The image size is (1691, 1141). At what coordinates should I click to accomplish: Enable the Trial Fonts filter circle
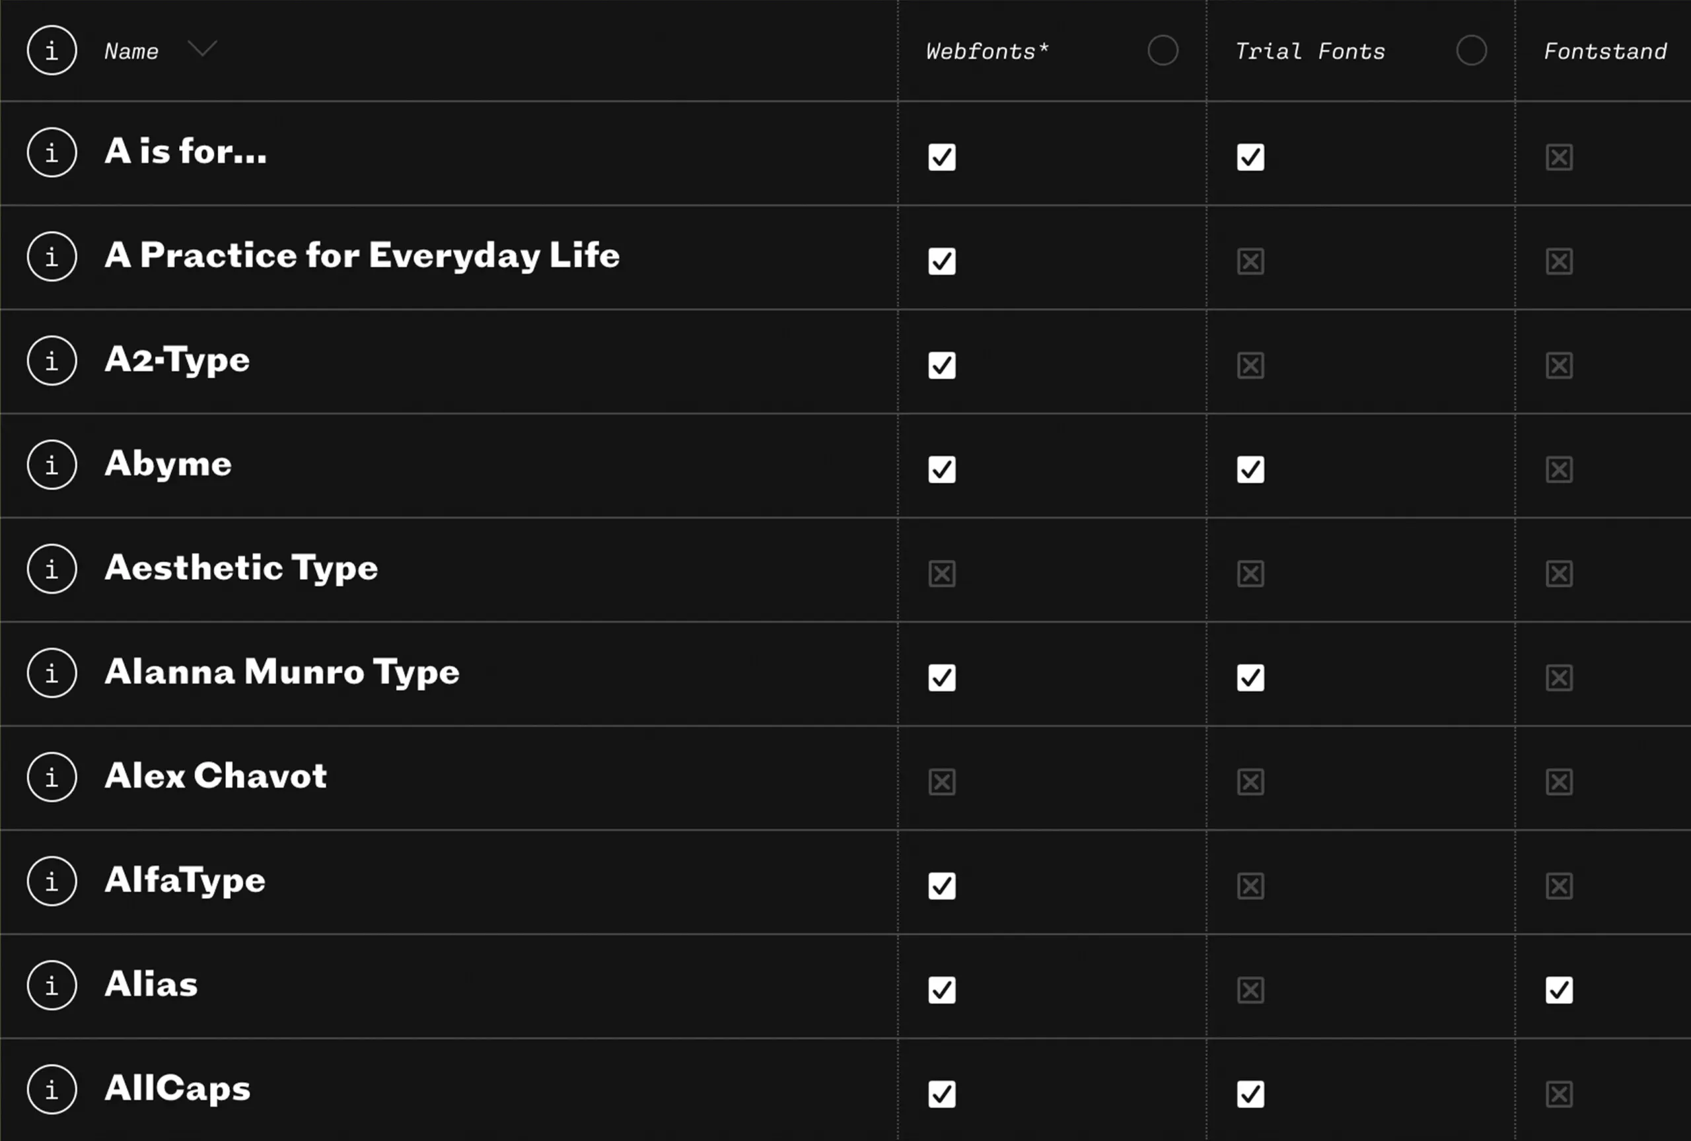tap(1470, 50)
